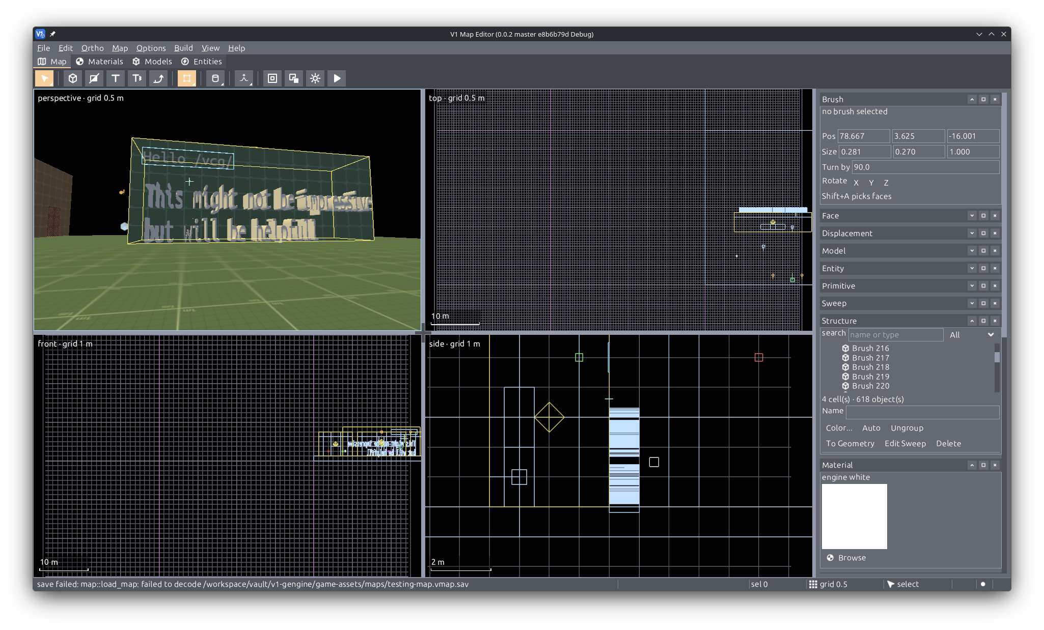Rotate around the Y axis

(871, 183)
